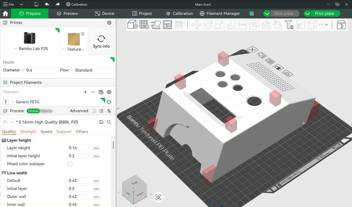Select the Mesh boolean tool
Screen dimensions: 352x207
point(254,24)
